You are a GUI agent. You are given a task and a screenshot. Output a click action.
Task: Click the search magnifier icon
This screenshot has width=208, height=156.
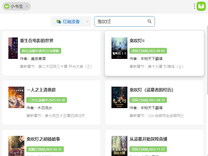tap(149, 21)
